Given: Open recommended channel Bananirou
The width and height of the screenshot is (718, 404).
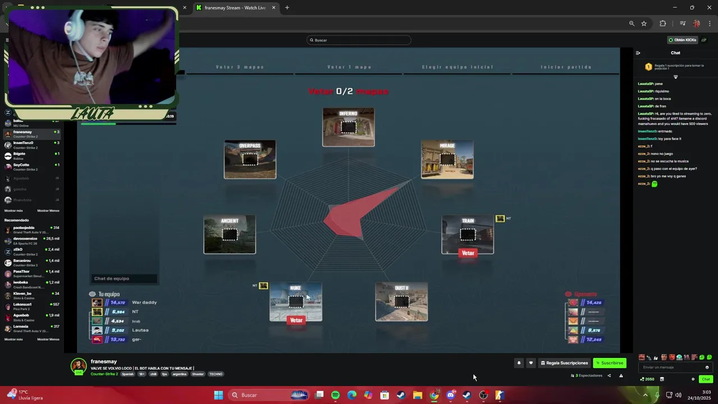Looking at the screenshot, I should click(33, 263).
